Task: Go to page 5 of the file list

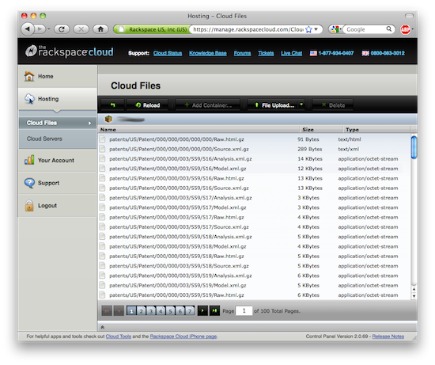Action: [170, 311]
